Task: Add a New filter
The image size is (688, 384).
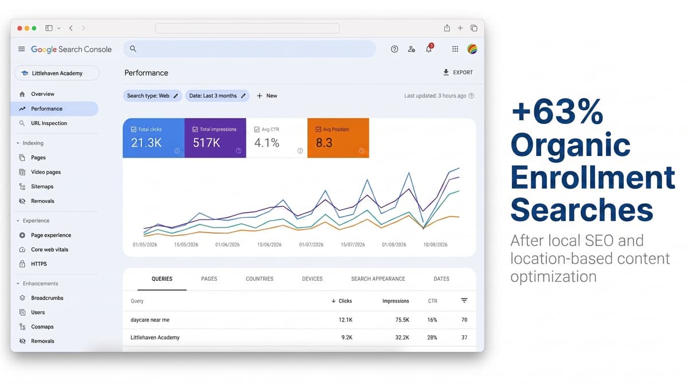Action: 267,96
